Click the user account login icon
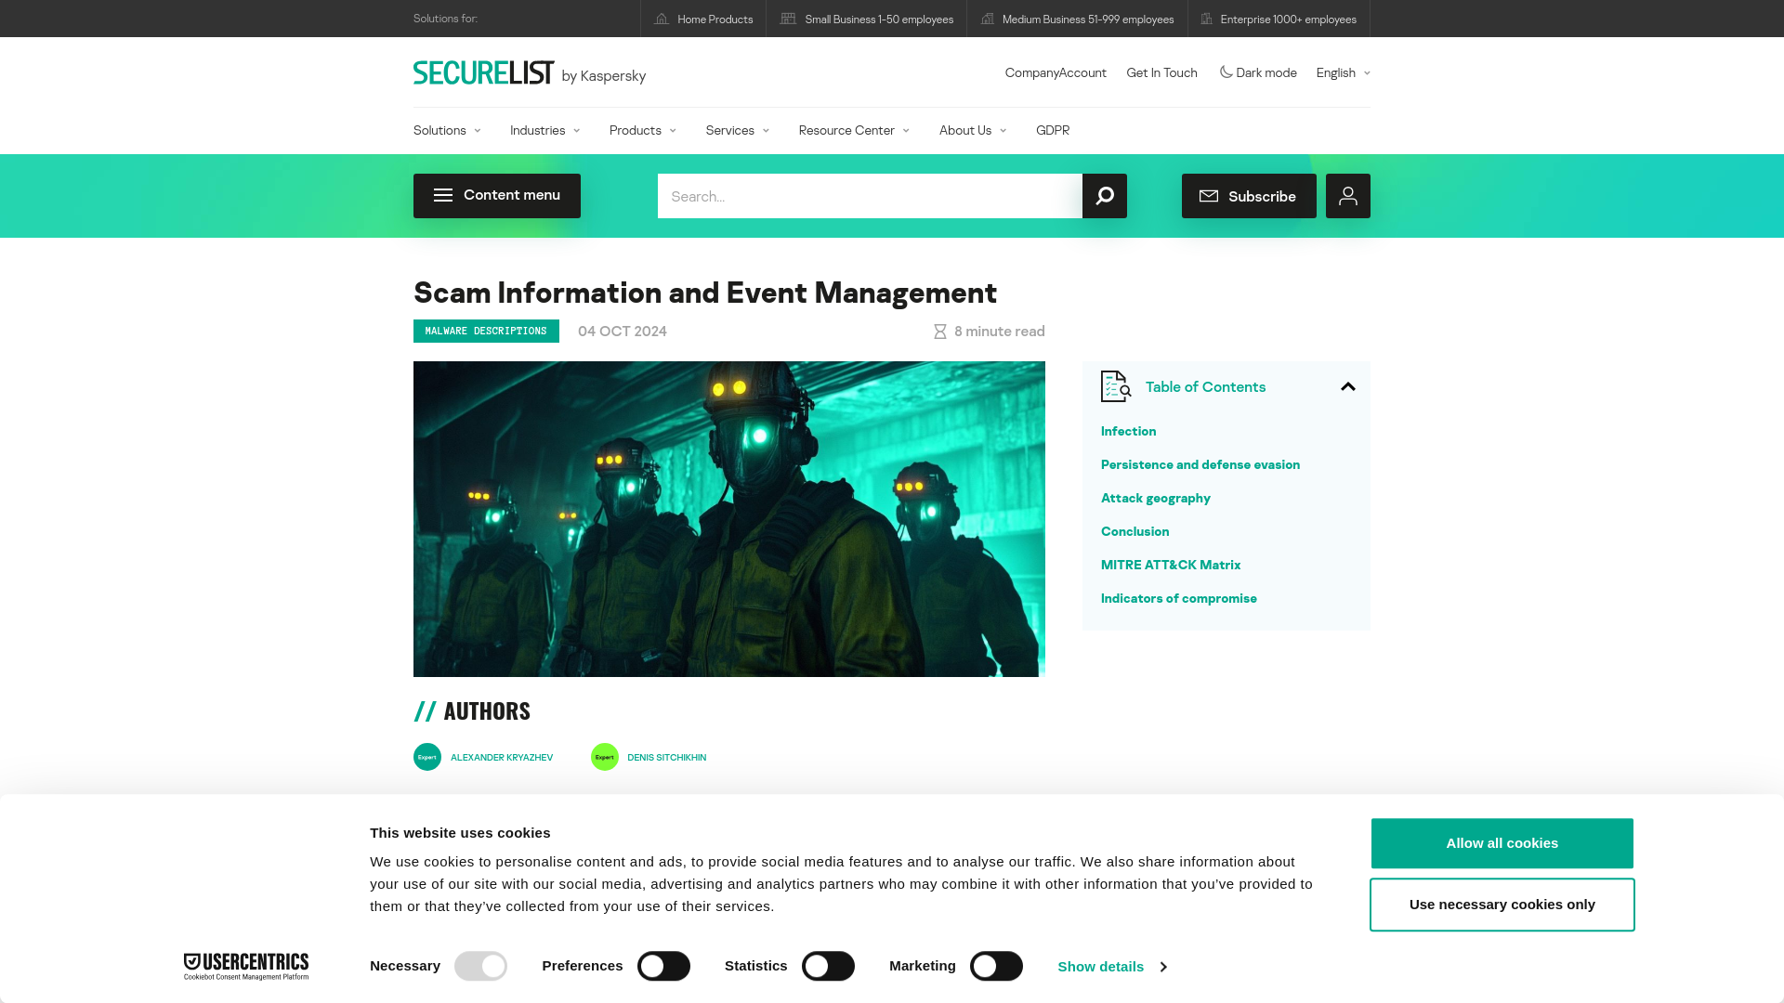Screen dimensions: 1784x1003 1348,196
